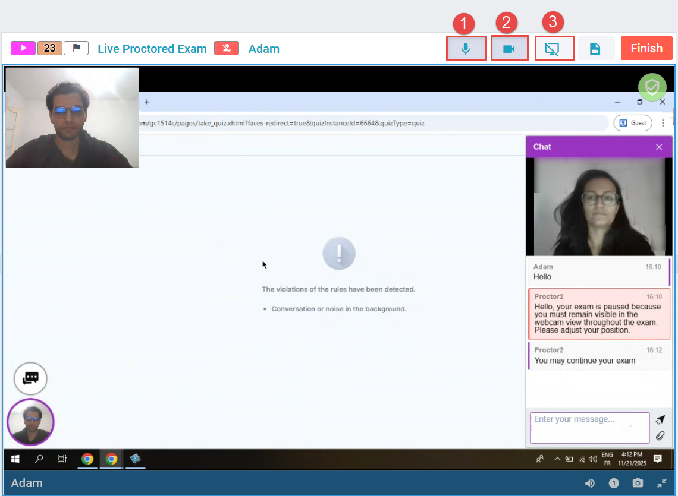Expand the Windows system tray hidden icons
This screenshot has width=678, height=496.
(557, 459)
